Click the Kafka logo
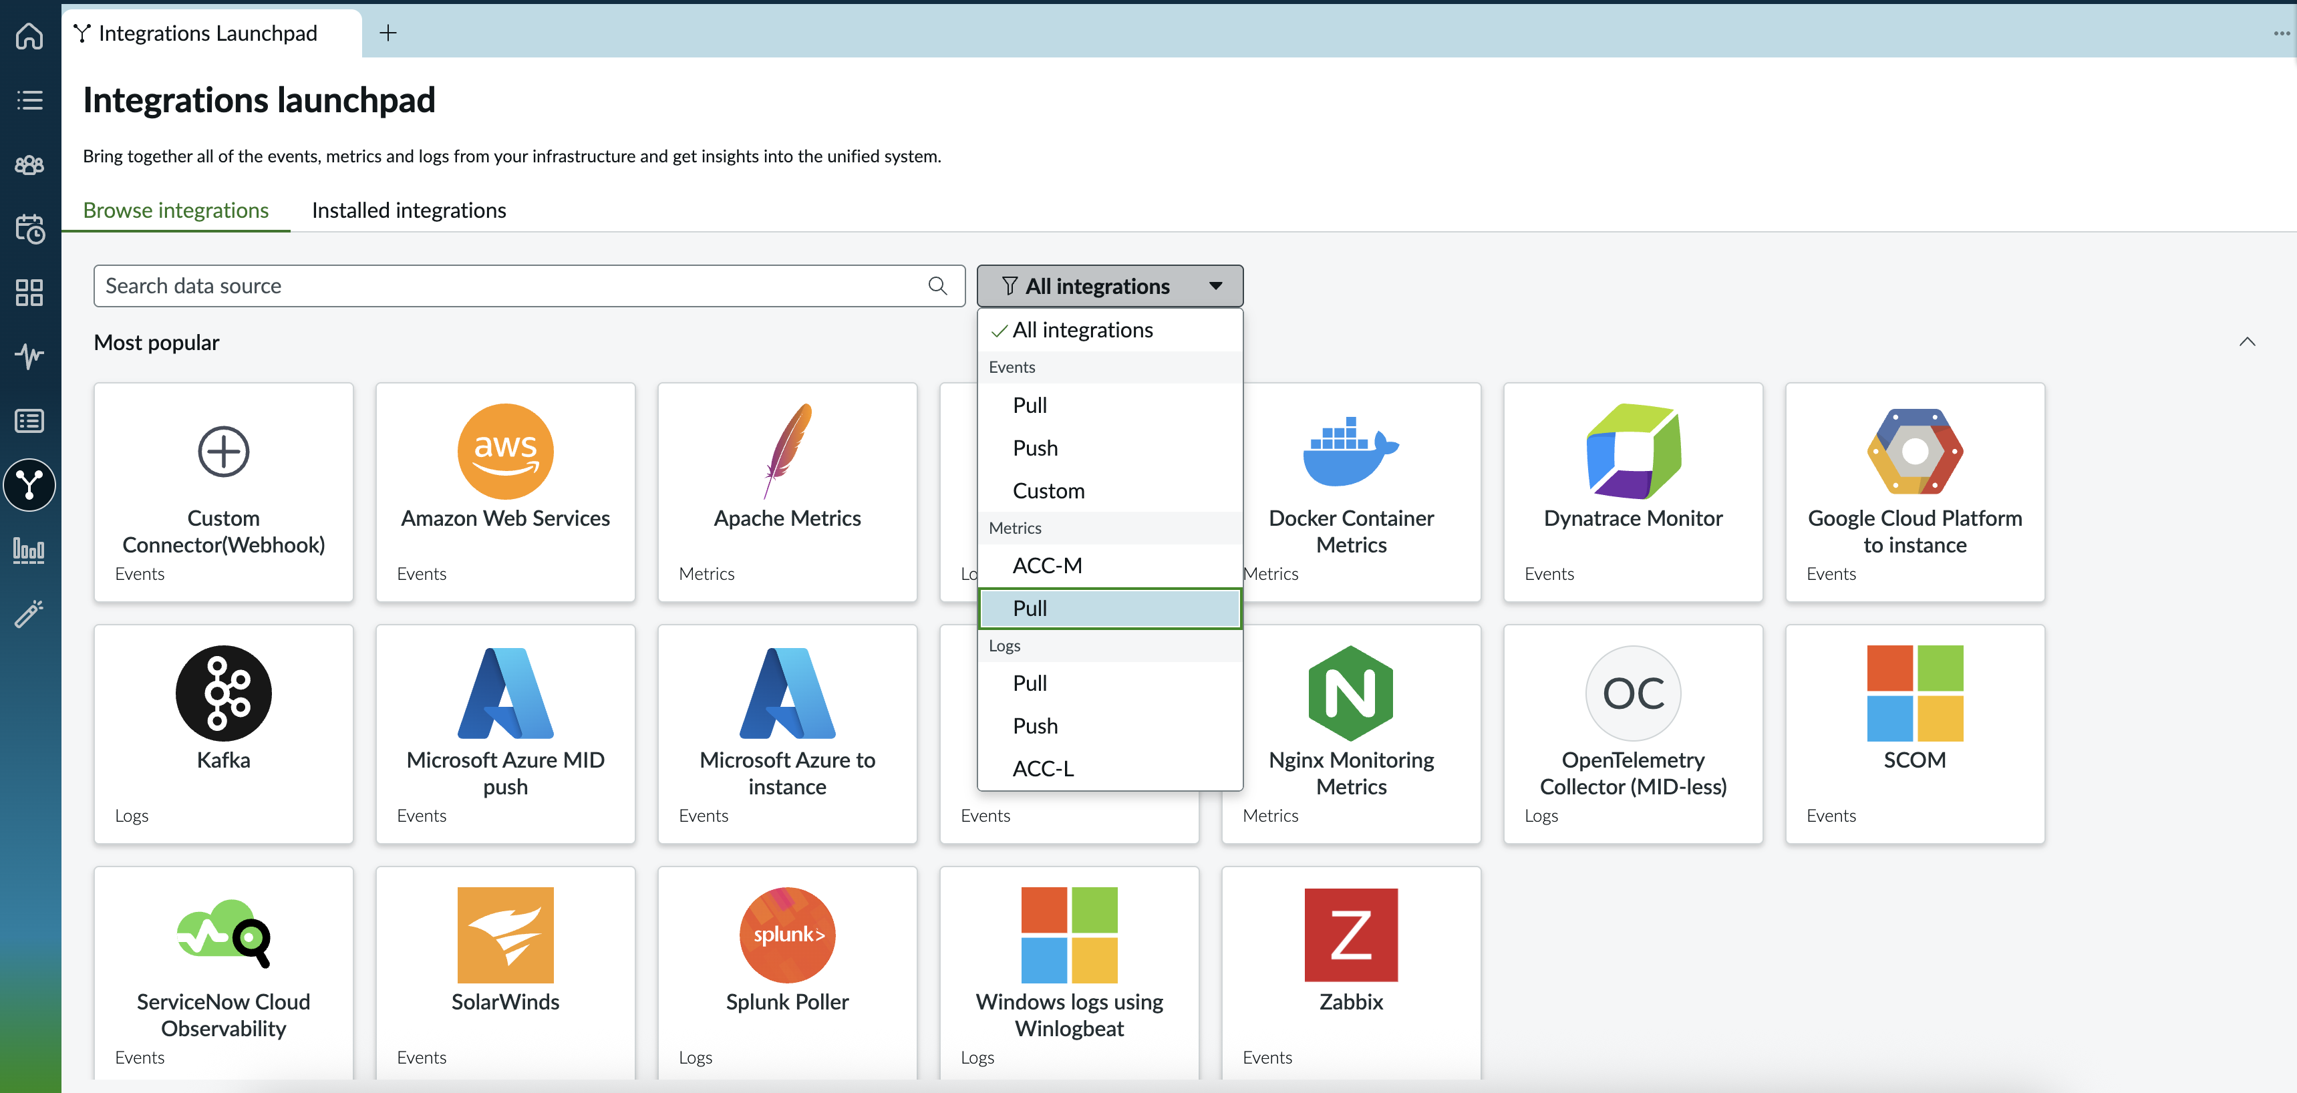This screenshot has width=2297, height=1093. coord(224,693)
